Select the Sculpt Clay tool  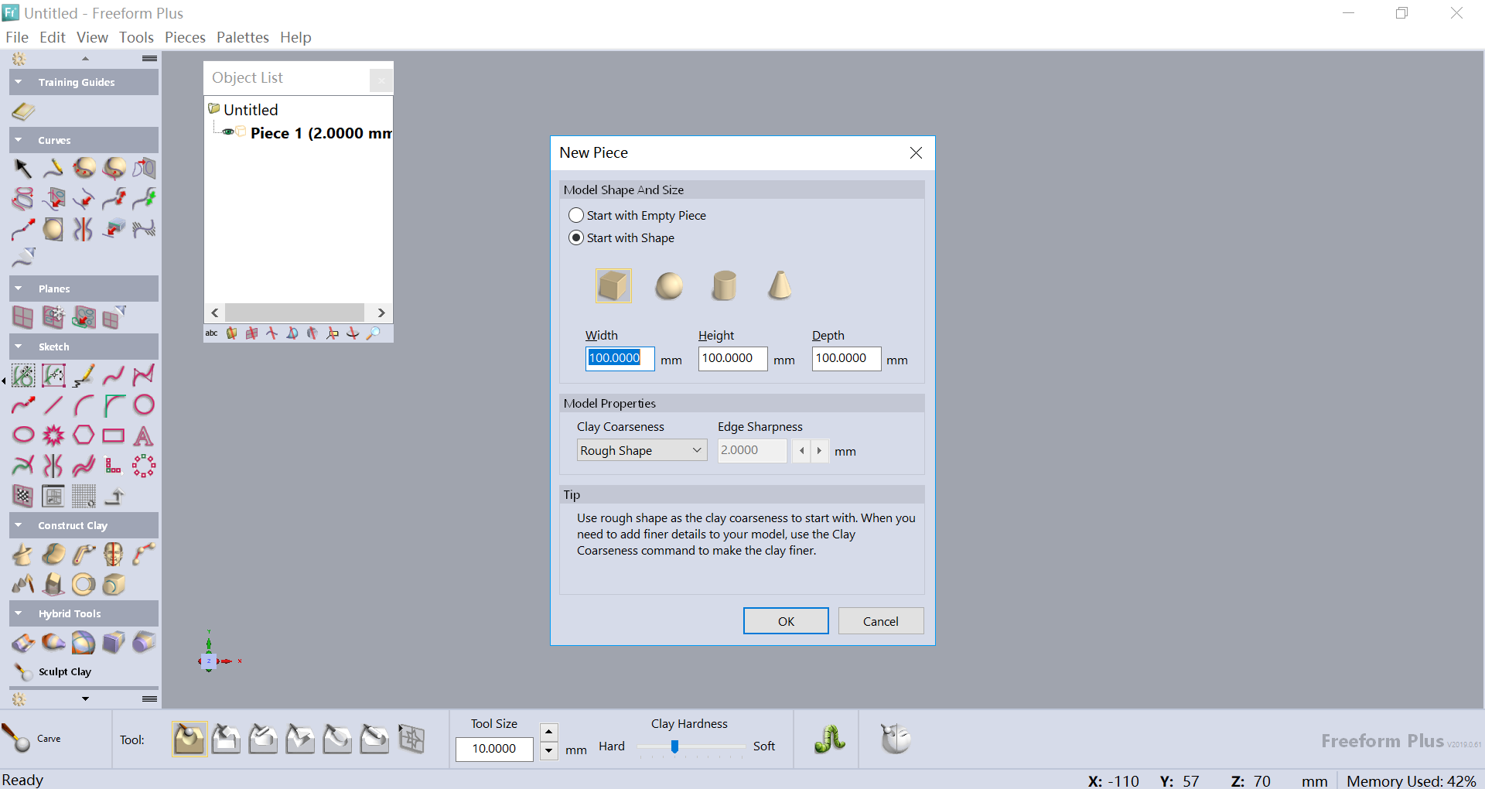(52, 671)
